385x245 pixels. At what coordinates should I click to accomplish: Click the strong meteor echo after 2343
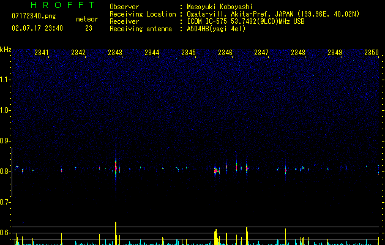coord(116,167)
